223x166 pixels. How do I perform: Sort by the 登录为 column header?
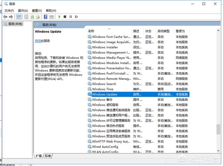[182, 31]
